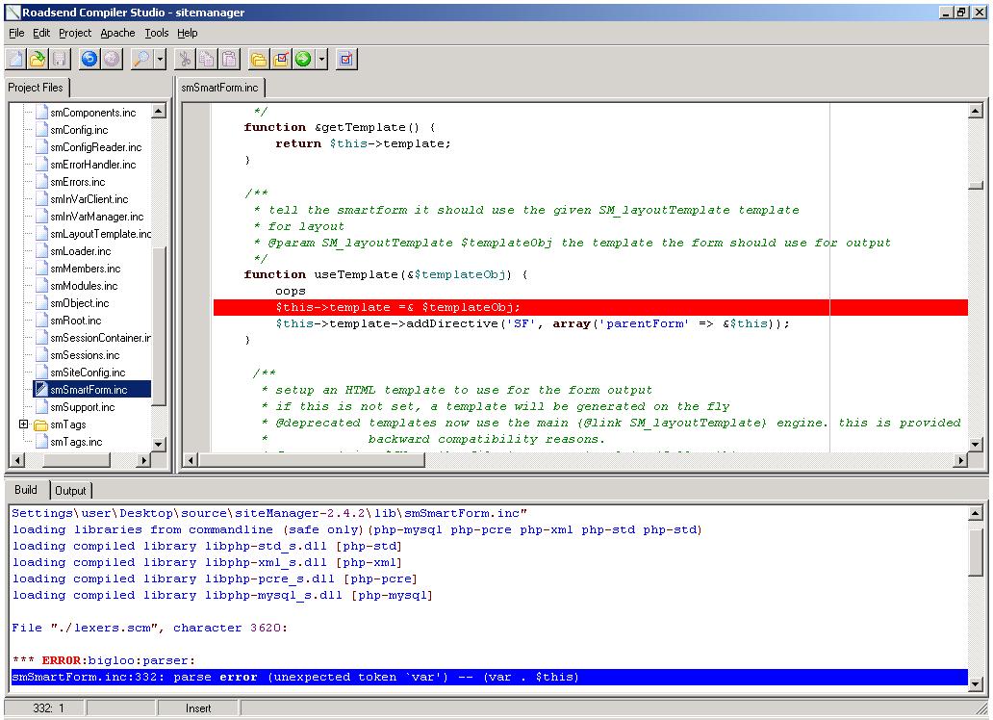Click the Open Project folders icon

[x=259, y=59]
